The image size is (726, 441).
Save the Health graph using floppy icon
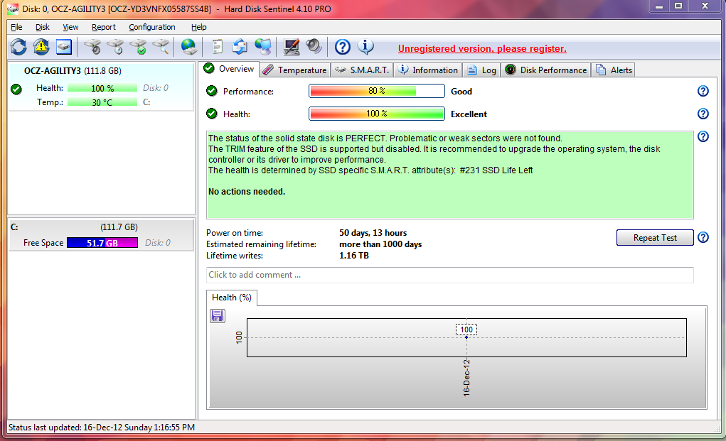pyautogui.click(x=218, y=316)
